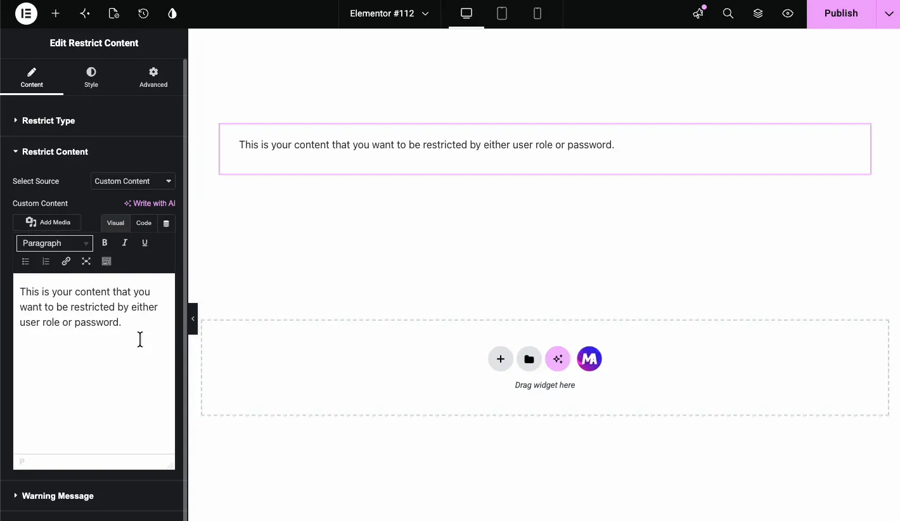Open the Elementor logo menu
The height and width of the screenshot is (521, 900).
click(26, 13)
